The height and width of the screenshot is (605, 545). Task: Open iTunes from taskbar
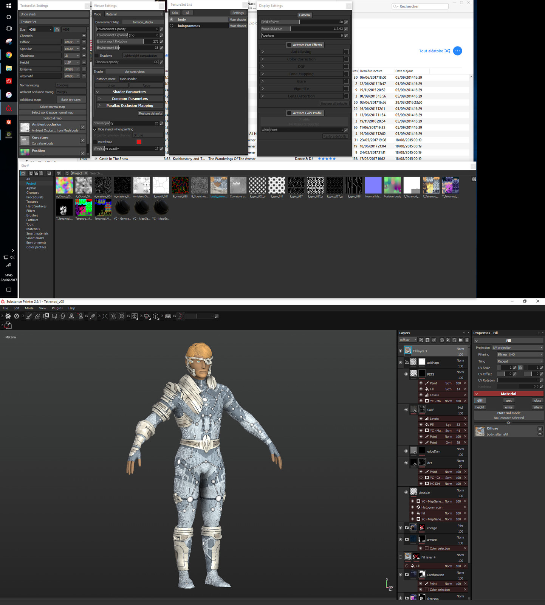coord(9,95)
